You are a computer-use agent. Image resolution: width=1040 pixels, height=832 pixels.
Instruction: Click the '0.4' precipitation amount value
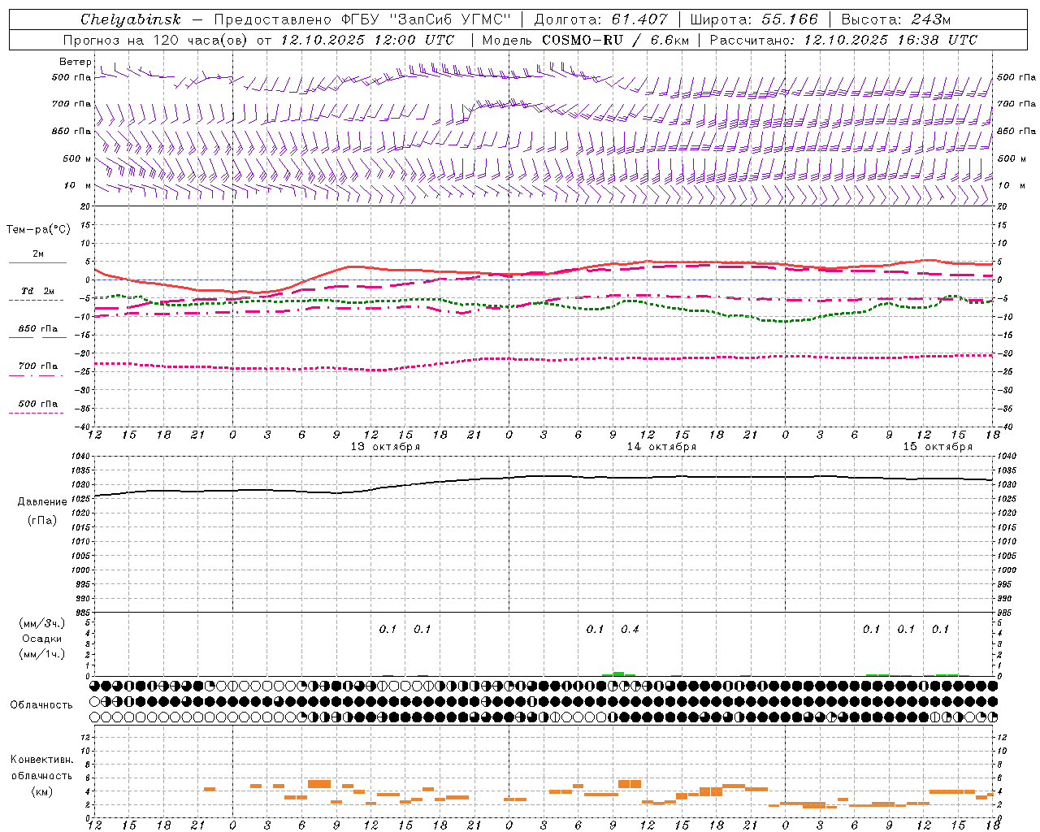[630, 629]
